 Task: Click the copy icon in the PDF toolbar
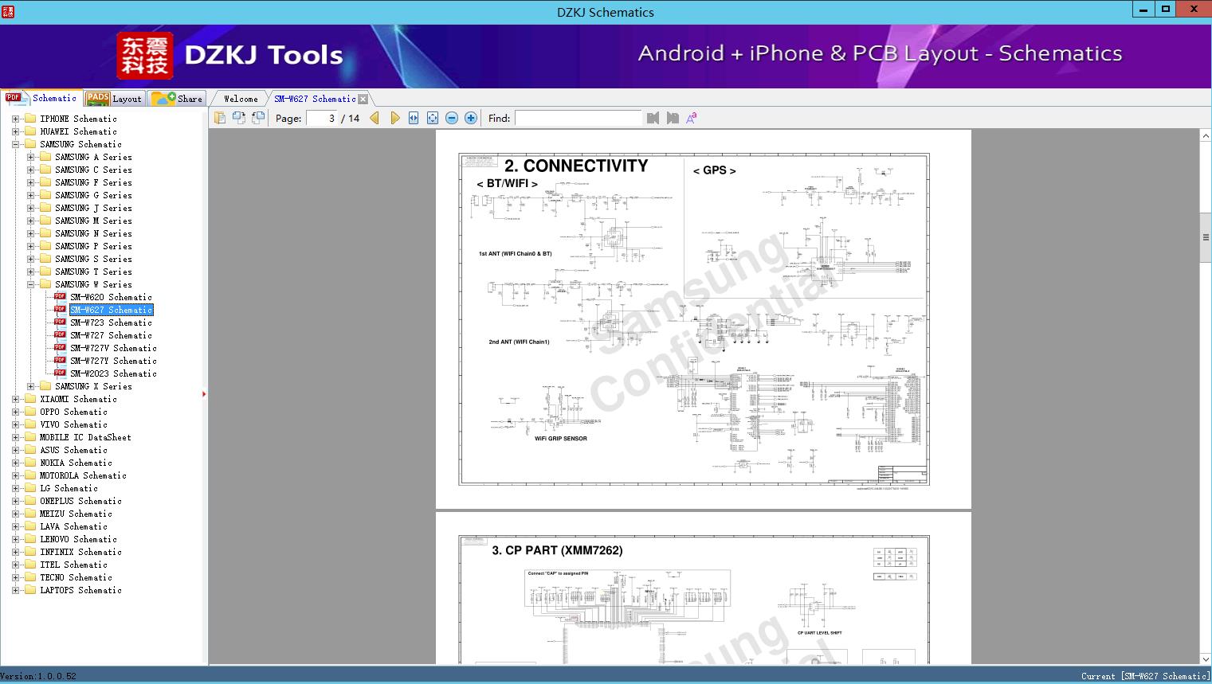point(219,118)
